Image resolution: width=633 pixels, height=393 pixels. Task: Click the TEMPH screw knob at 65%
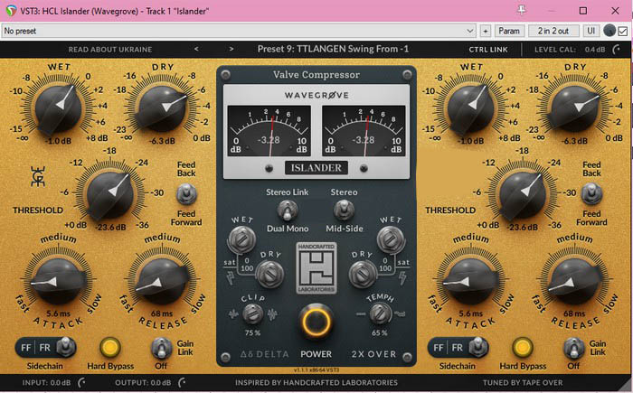coord(381,313)
